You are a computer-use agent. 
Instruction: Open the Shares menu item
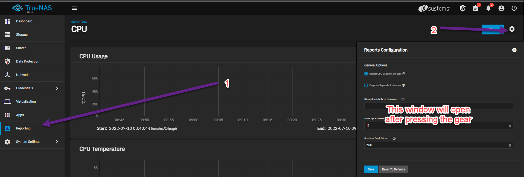[32, 48]
